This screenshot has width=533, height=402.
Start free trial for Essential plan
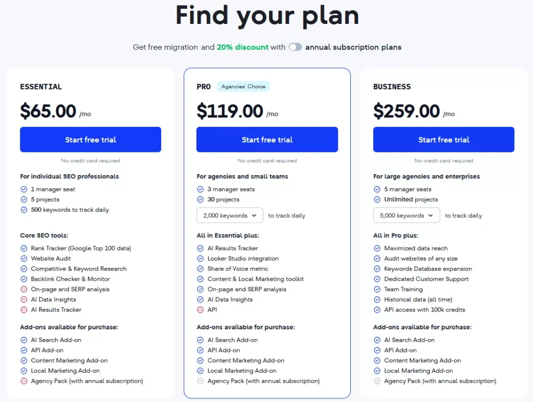click(x=91, y=140)
